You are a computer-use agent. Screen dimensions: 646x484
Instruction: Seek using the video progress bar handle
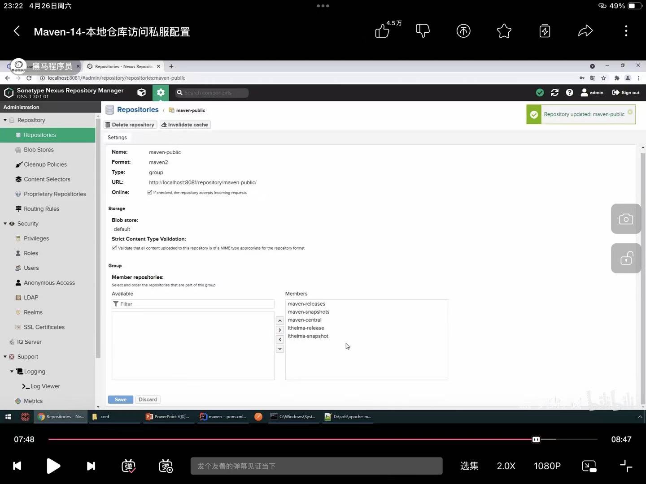click(536, 440)
